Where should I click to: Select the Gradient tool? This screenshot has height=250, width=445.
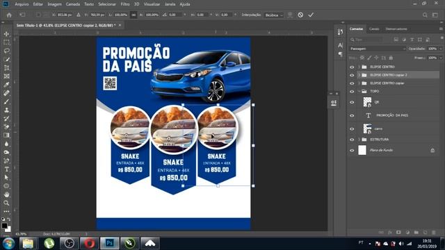pyautogui.click(x=6, y=135)
